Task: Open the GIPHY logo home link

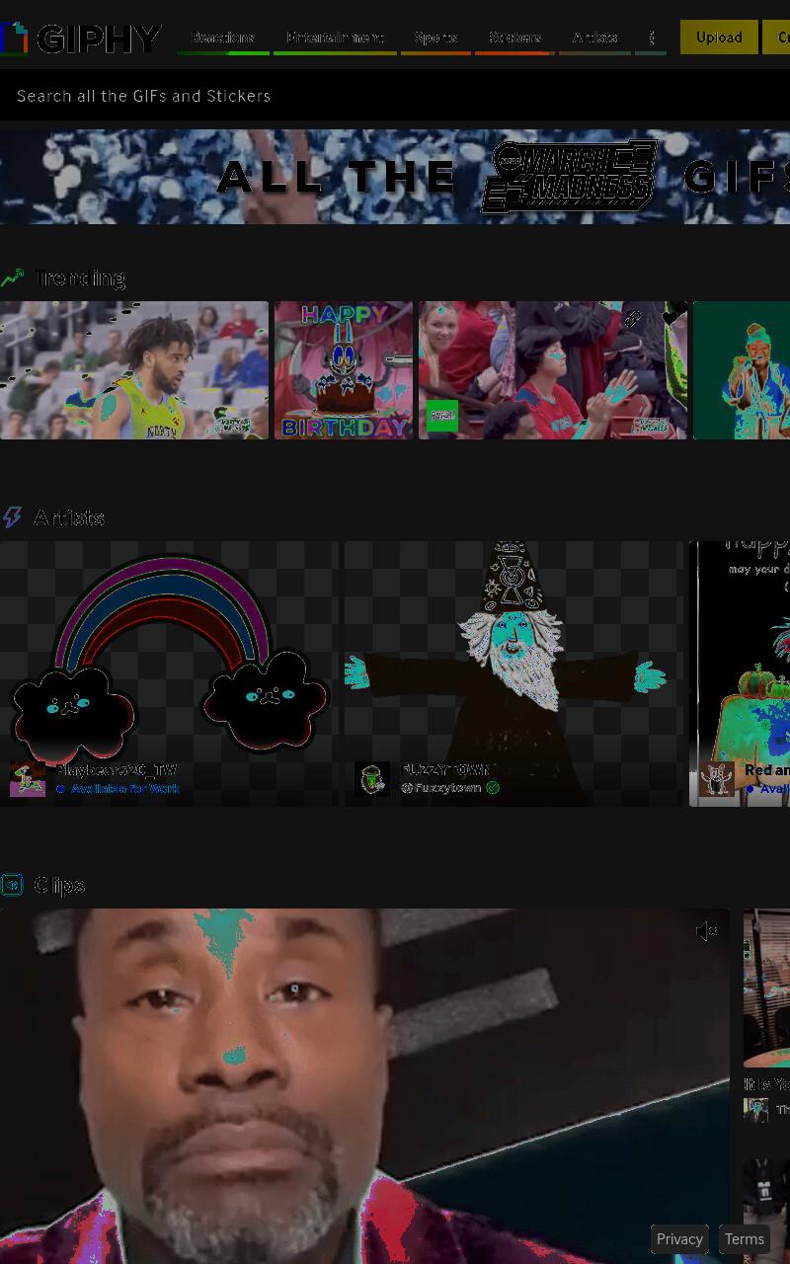Action: click(x=81, y=38)
